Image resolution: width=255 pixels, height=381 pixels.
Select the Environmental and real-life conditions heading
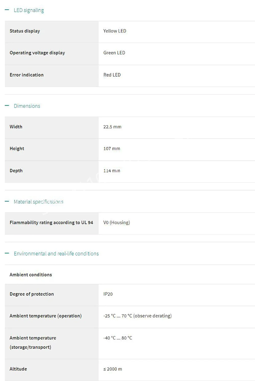[x=56, y=254]
